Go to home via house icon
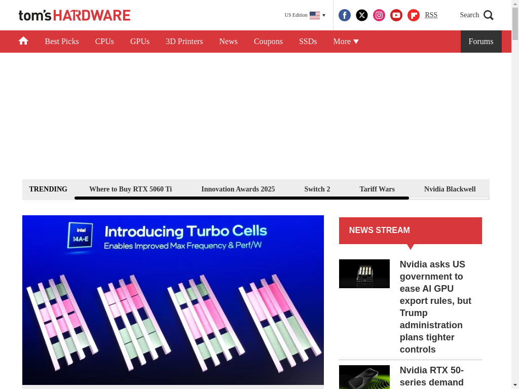The width and height of the screenshot is (519, 389). [23, 41]
